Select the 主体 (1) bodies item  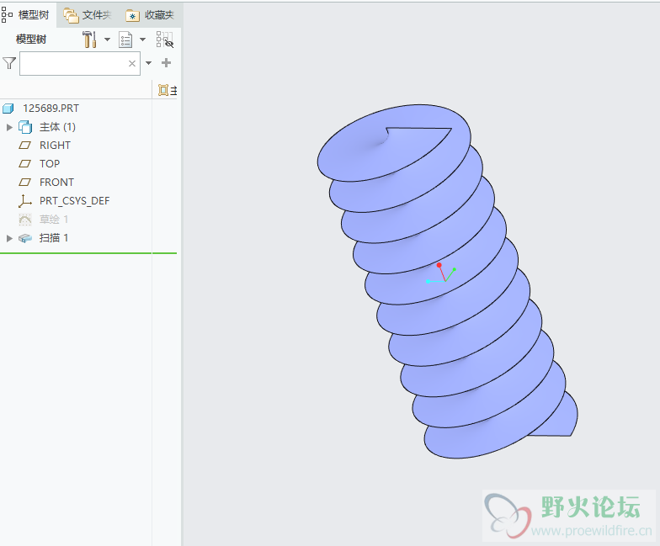coord(57,127)
